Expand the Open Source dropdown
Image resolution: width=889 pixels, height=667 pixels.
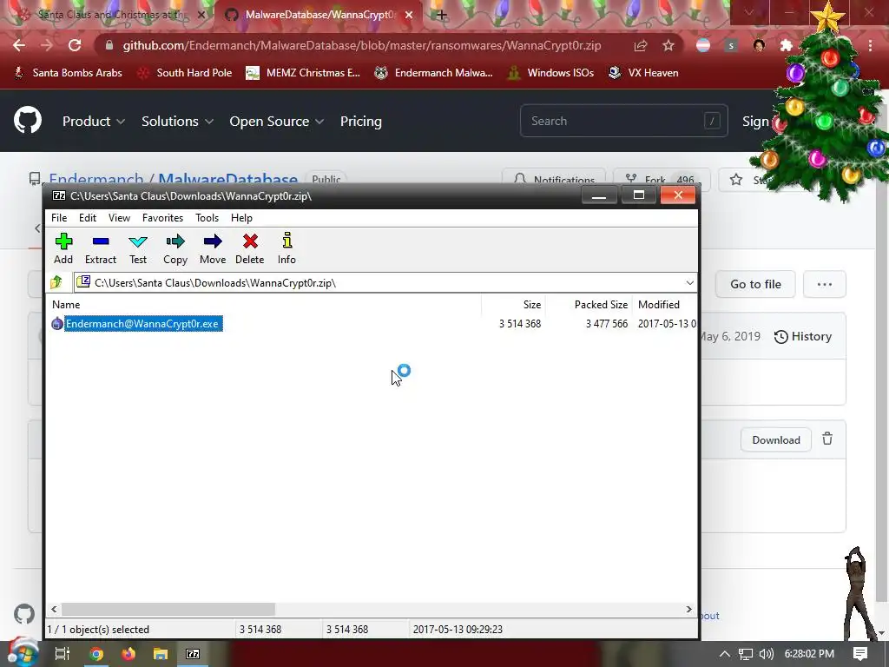click(277, 122)
